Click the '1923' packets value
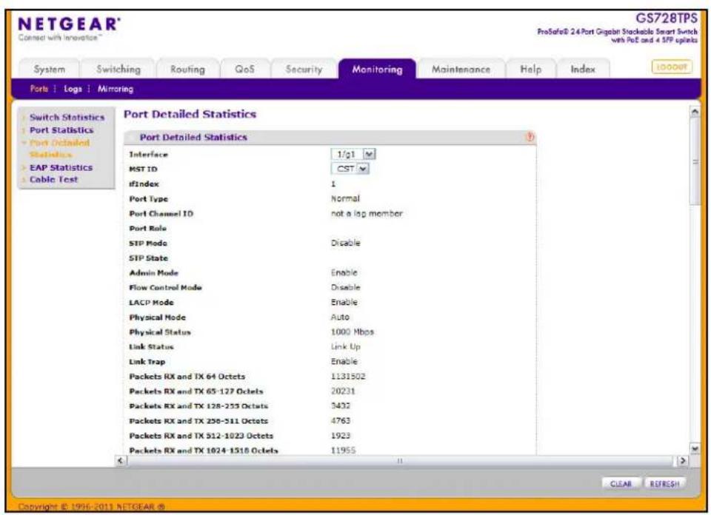 pos(341,436)
